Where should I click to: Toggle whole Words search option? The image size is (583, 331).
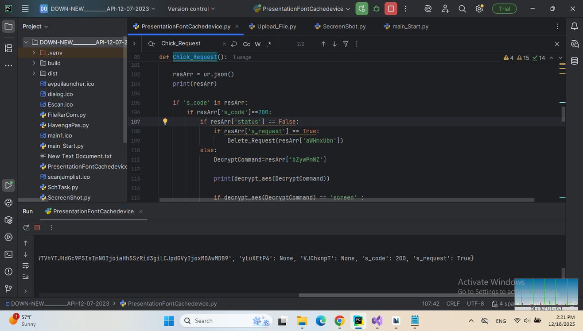257,44
